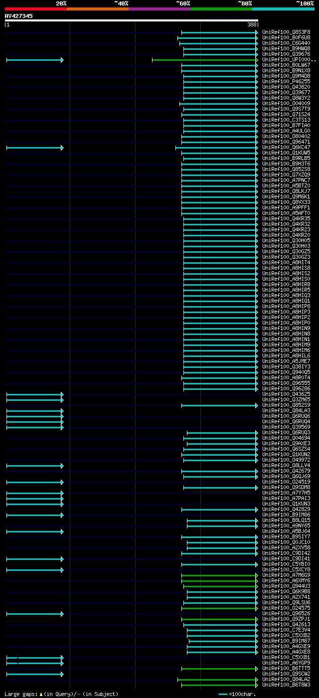
Task: Click label UniRef100_O04009
Action: (x=286, y=103)
